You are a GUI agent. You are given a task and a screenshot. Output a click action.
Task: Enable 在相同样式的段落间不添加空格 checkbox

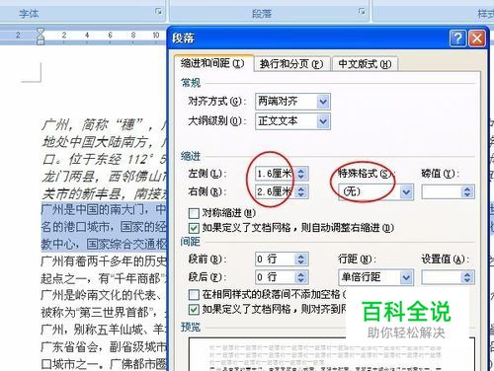194,294
